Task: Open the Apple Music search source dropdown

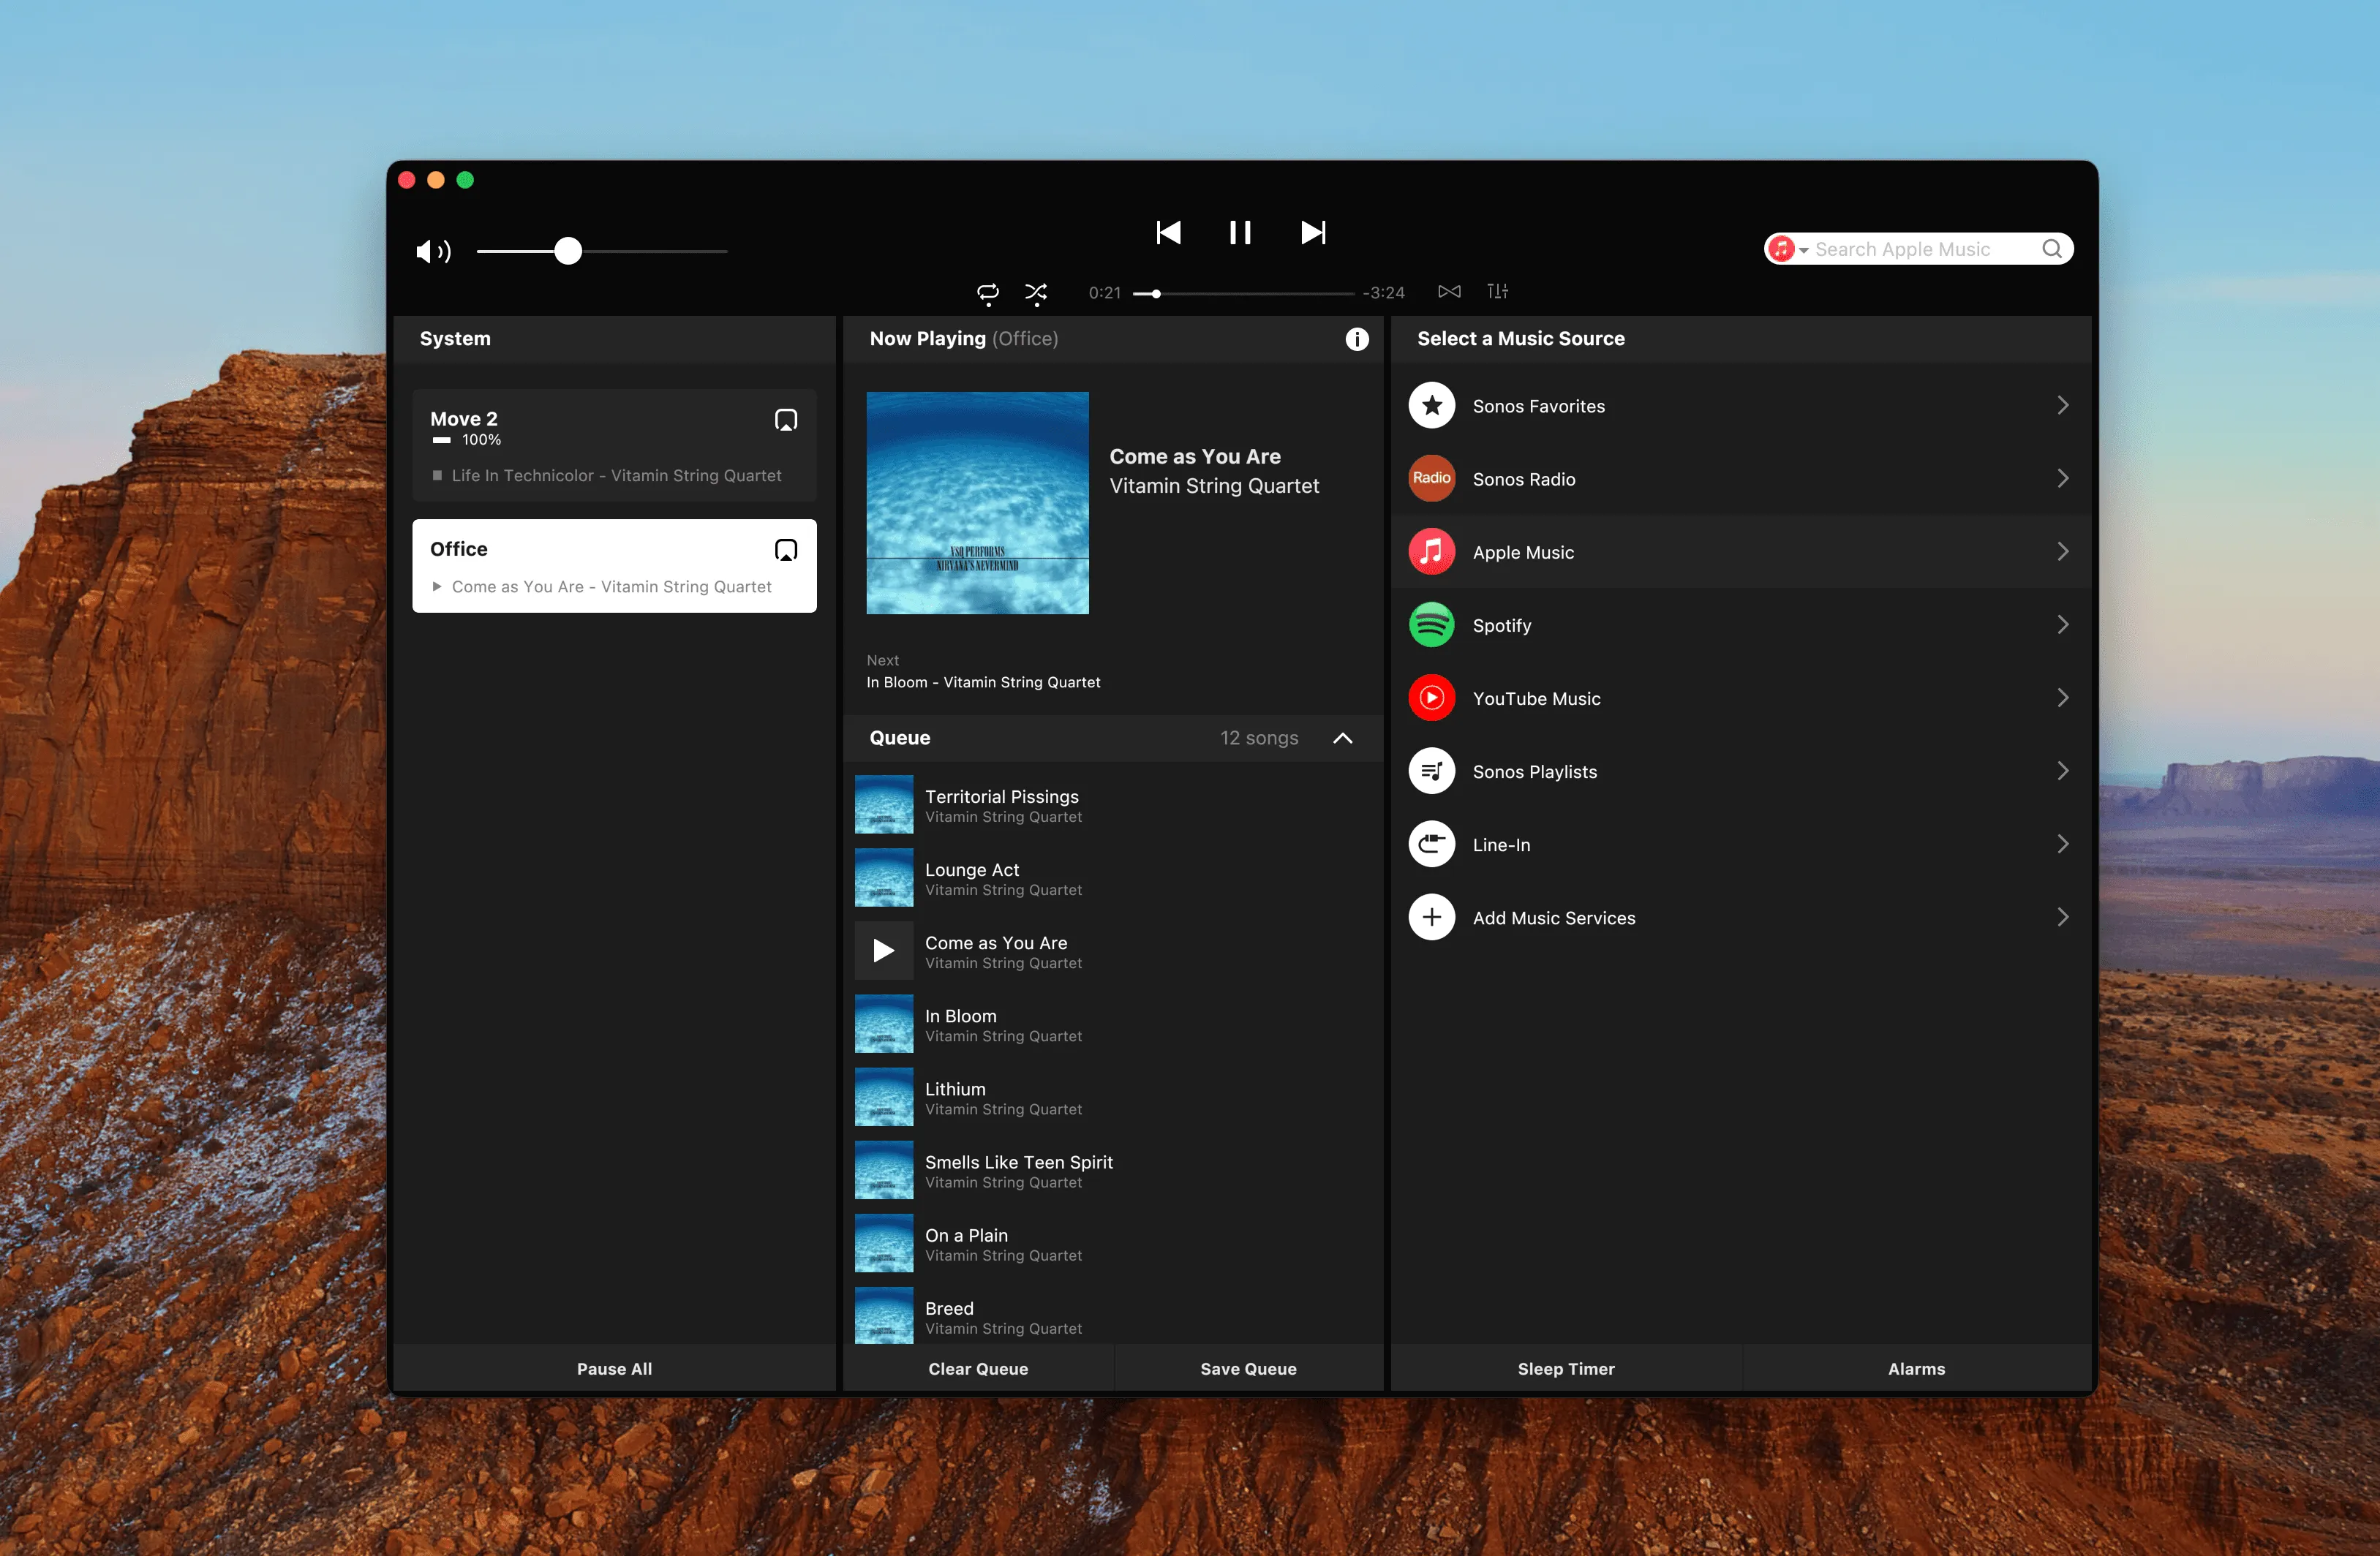Action: [x=1789, y=249]
